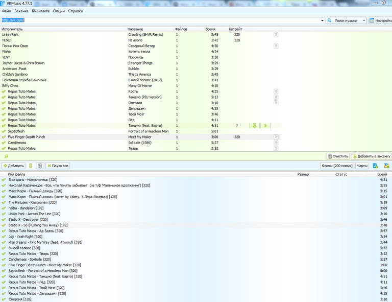This screenshot has width=392, height=302.
Task: Click check icon beside Joji - Yeah Right download
Action: point(4,237)
